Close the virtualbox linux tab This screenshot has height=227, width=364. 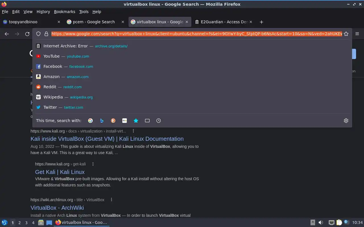tap(187, 22)
